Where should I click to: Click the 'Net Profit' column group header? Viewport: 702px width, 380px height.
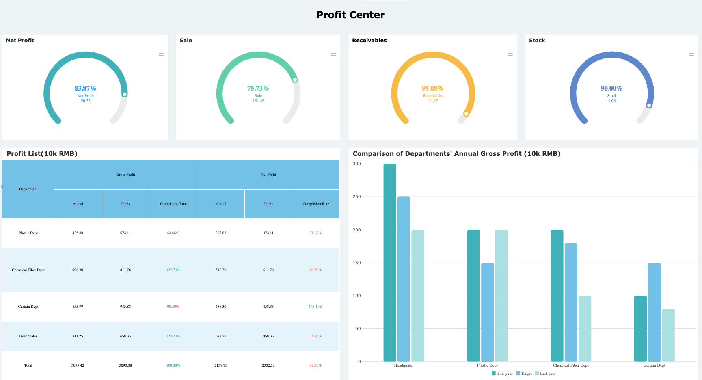[x=268, y=175]
